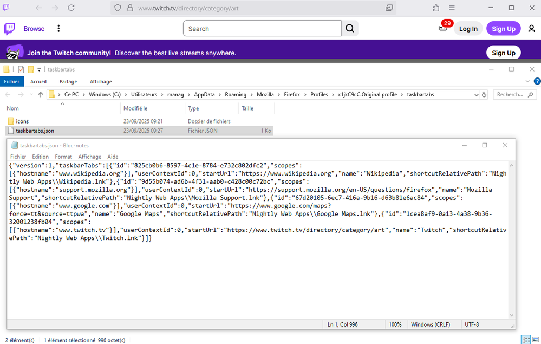Open the Quick Access Toolbar customize dropdown
The image size is (541, 344).
point(40,70)
